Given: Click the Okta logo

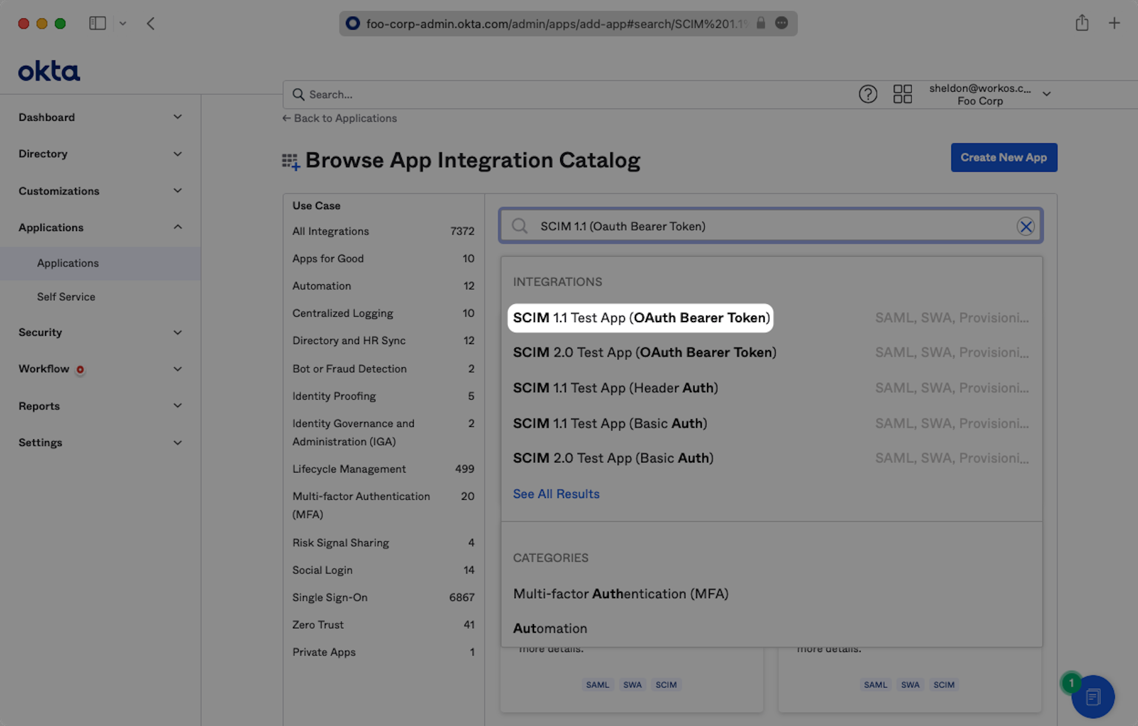Looking at the screenshot, I should 49,71.
